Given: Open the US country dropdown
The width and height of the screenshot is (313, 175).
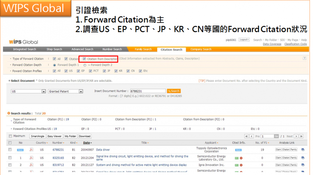Looking at the screenshot, I should (x=44, y=91).
